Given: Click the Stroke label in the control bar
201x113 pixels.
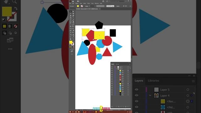Looking at the screenshot, I should point(87,6).
